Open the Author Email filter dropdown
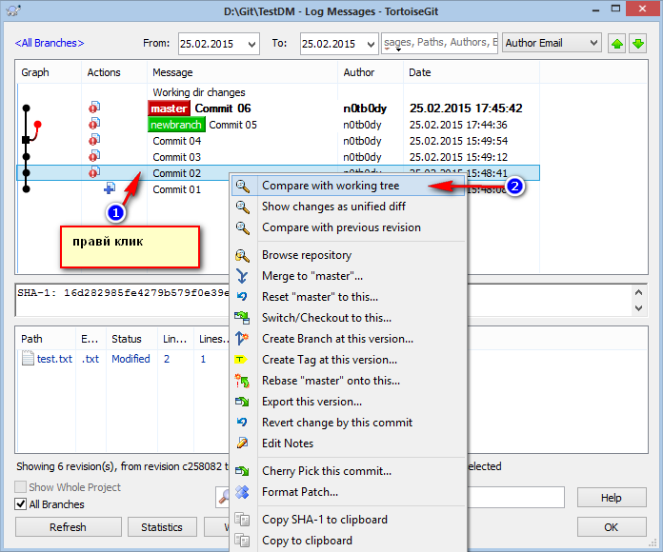 593,43
